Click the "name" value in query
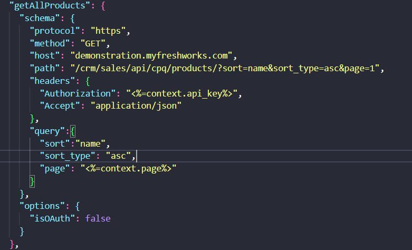 90,143
